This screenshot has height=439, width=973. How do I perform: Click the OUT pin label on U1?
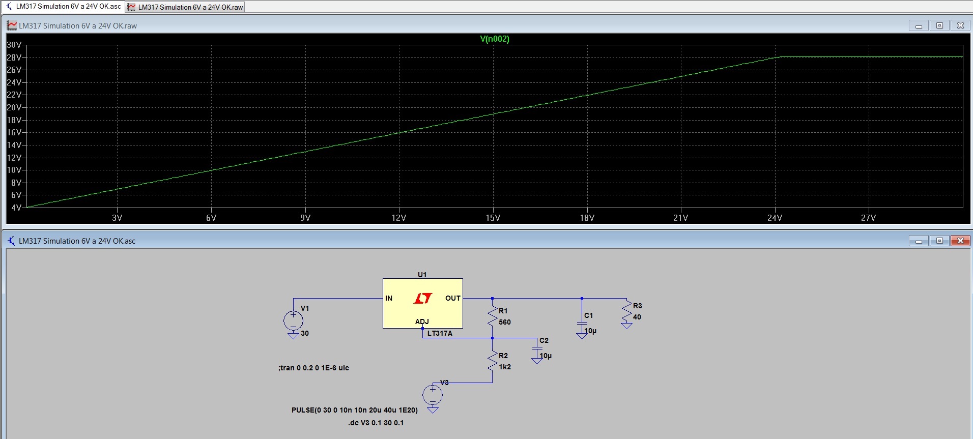(x=453, y=298)
